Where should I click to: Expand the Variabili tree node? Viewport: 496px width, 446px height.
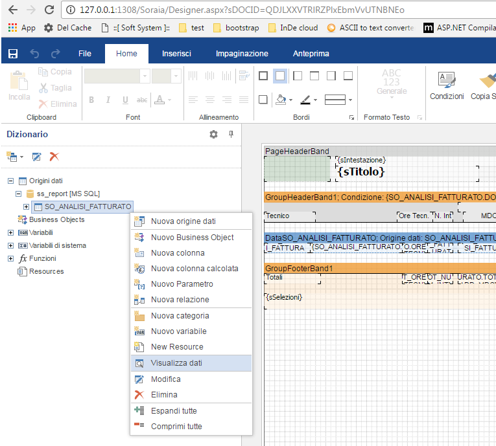[11, 233]
